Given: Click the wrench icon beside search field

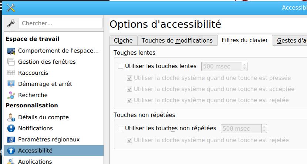Looking at the screenshot, I should (x=11, y=23).
